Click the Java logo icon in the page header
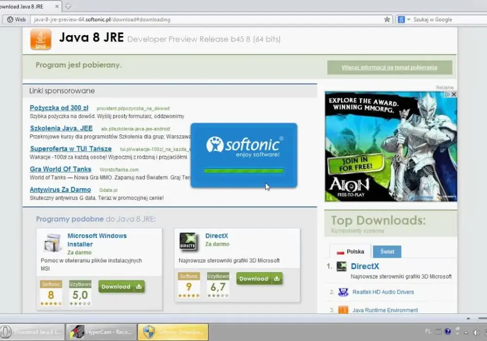This screenshot has width=487, height=341. 41,39
